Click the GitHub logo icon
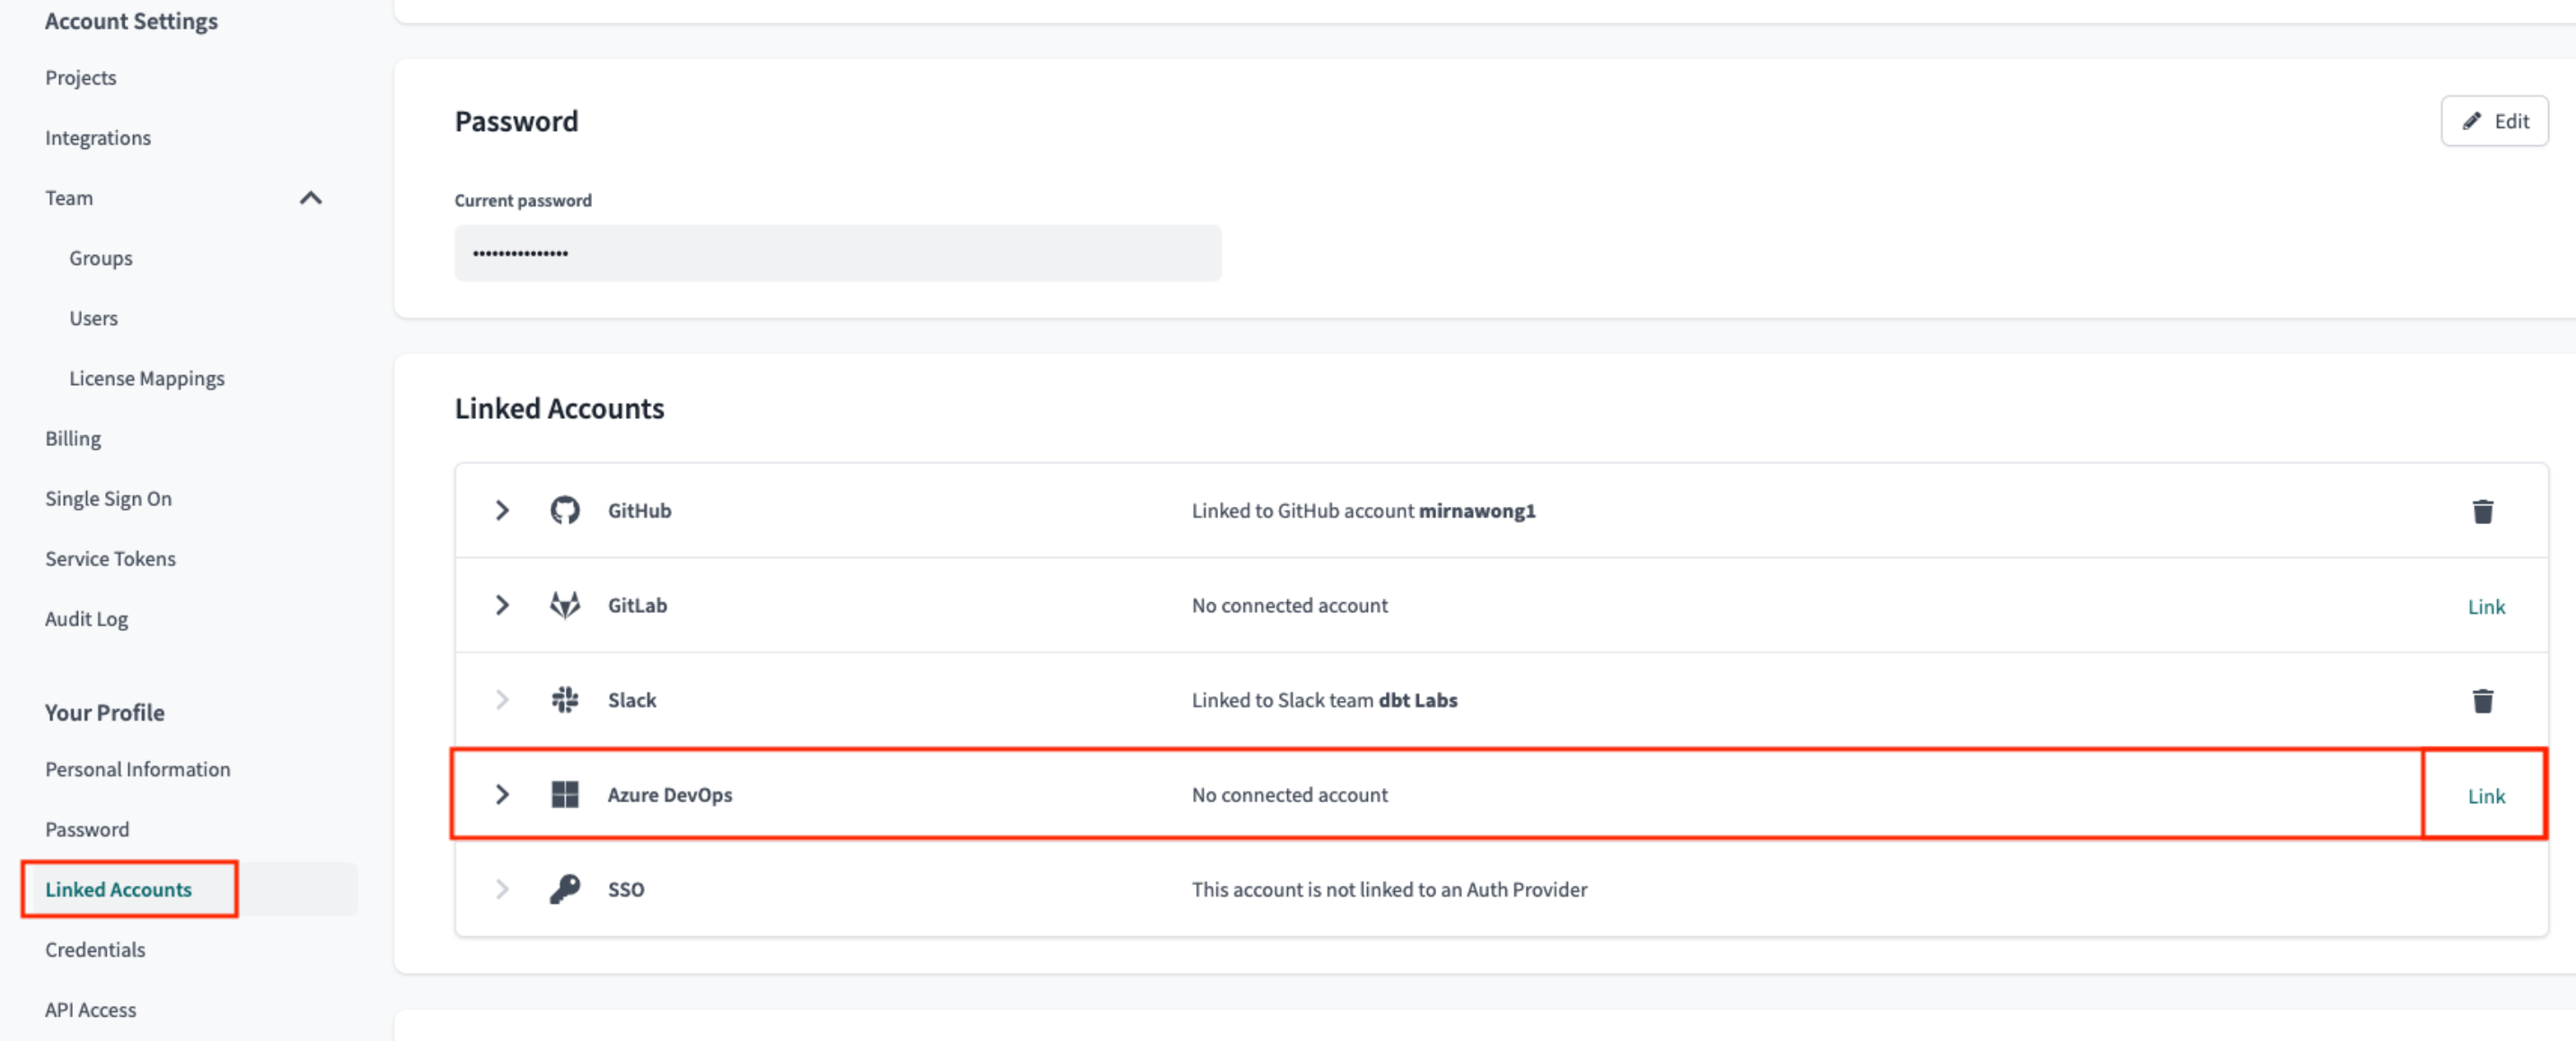The image size is (2576, 1041). [x=565, y=511]
